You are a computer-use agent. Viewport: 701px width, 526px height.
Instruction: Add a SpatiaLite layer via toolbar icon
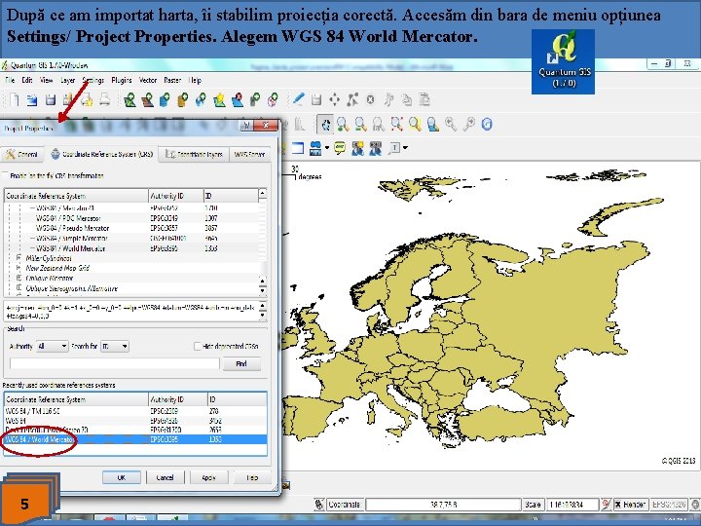tap(182, 99)
